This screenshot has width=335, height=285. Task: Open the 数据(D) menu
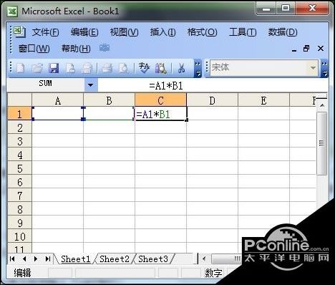[283, 32]
